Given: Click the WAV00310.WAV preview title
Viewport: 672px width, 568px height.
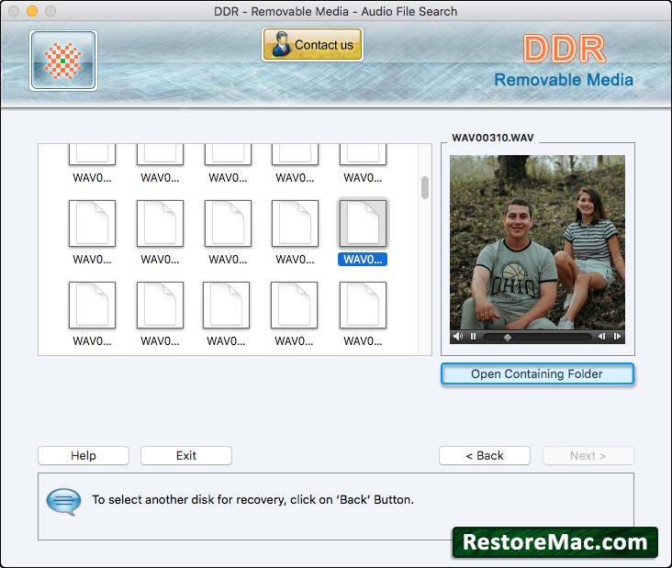Looking at the screenshot, I should coord(493,138).
